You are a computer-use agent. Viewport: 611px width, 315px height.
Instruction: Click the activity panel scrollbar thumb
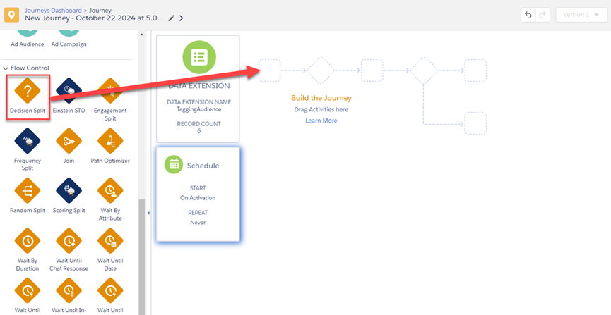(141, 257)
